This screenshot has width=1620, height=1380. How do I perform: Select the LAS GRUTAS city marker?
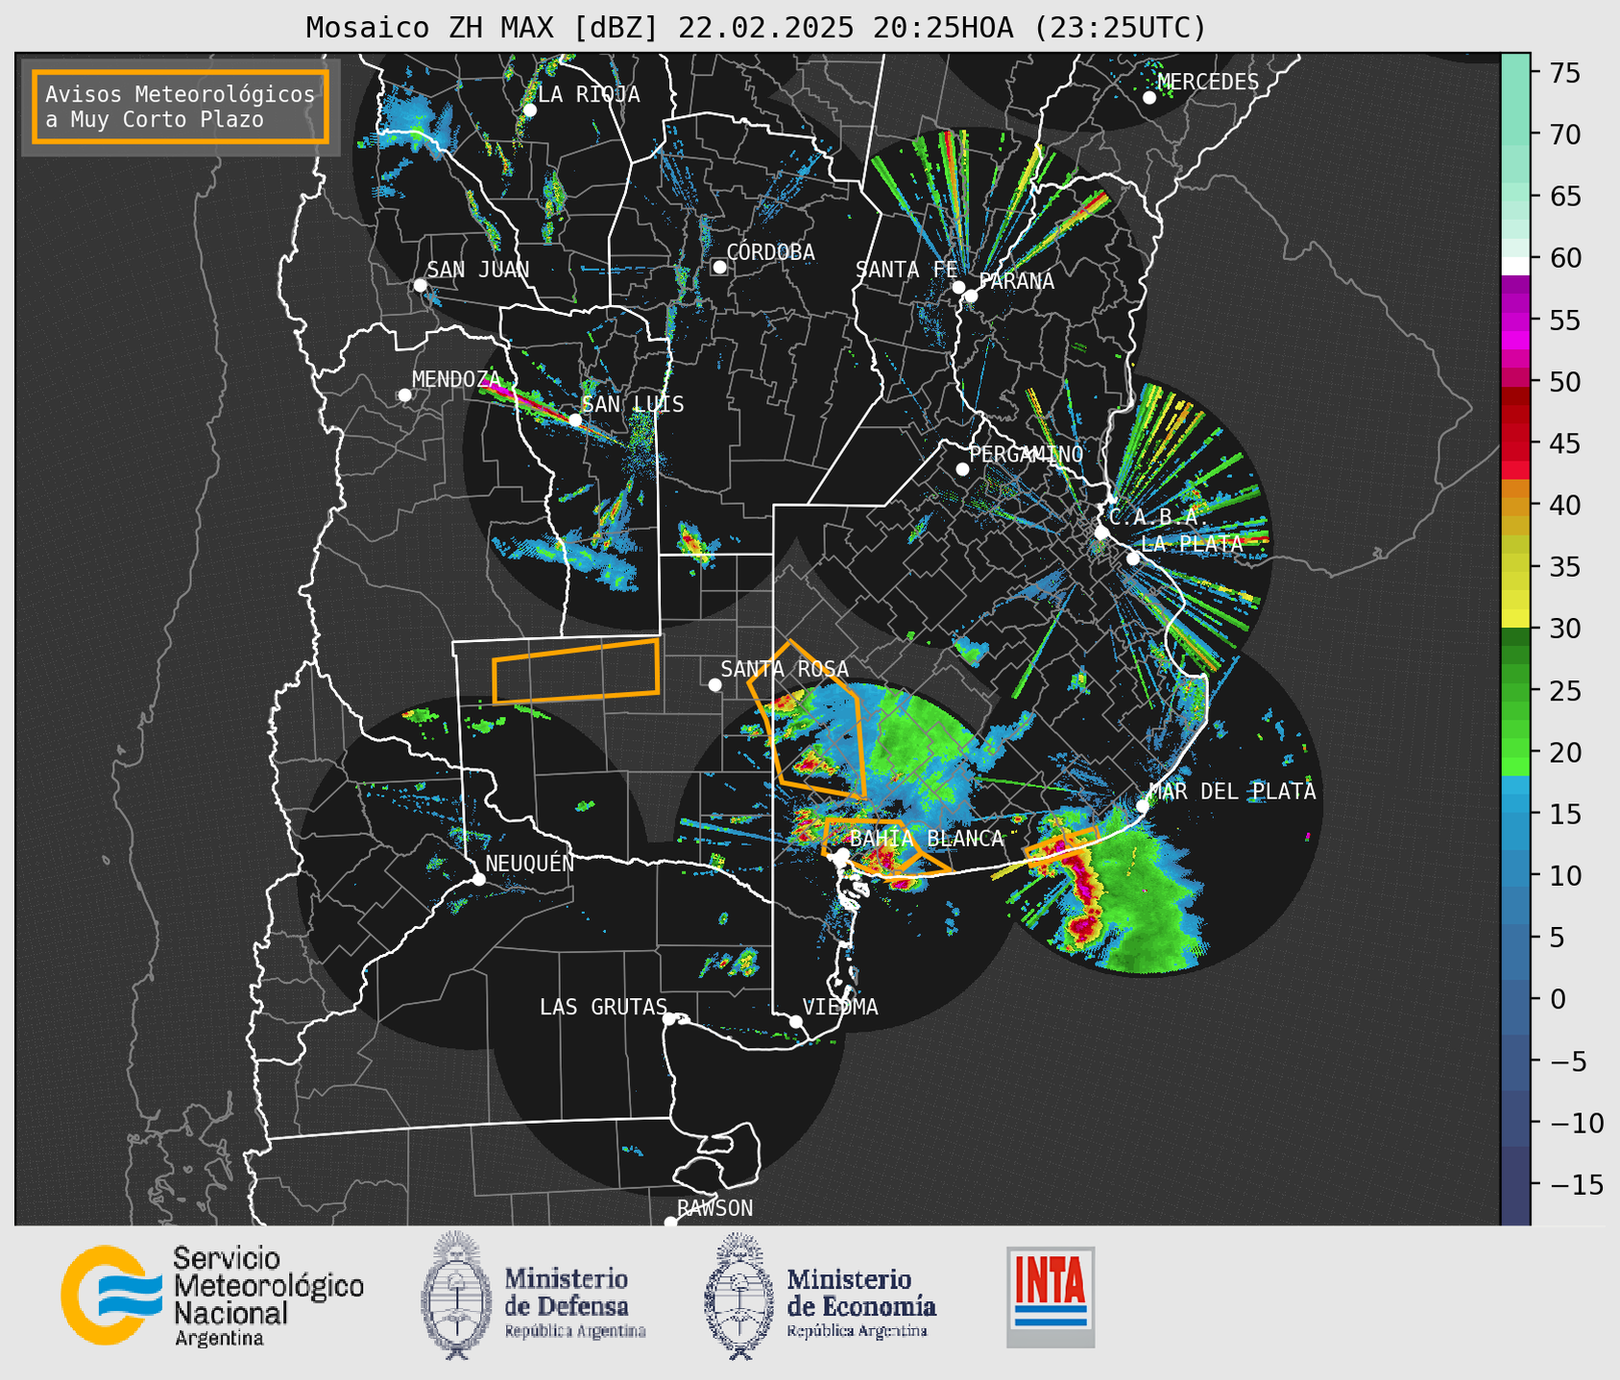[669, 1019]
